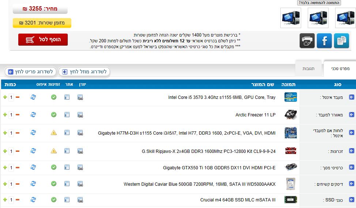Open manufacturer icon for Arctic Freezer 11 LP
The image size is (356, 208).
pyautogui.click(x=80, y=115)
